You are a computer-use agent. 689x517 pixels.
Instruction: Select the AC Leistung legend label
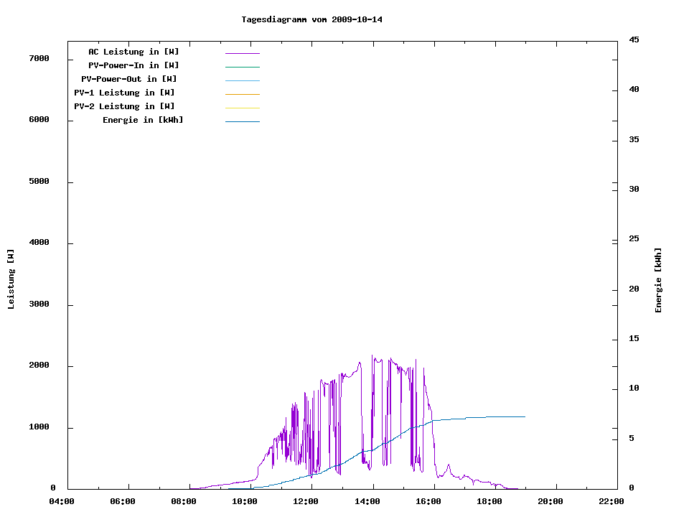tap(133, 52)
